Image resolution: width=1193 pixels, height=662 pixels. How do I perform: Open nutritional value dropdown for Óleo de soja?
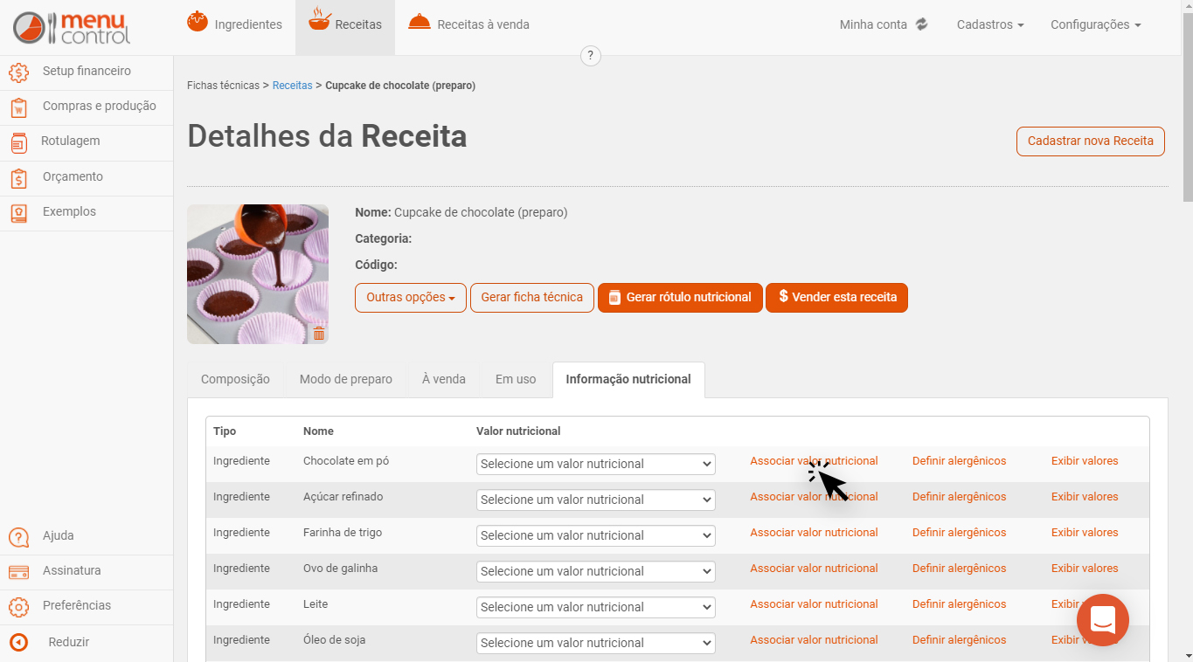click(596, 643)
